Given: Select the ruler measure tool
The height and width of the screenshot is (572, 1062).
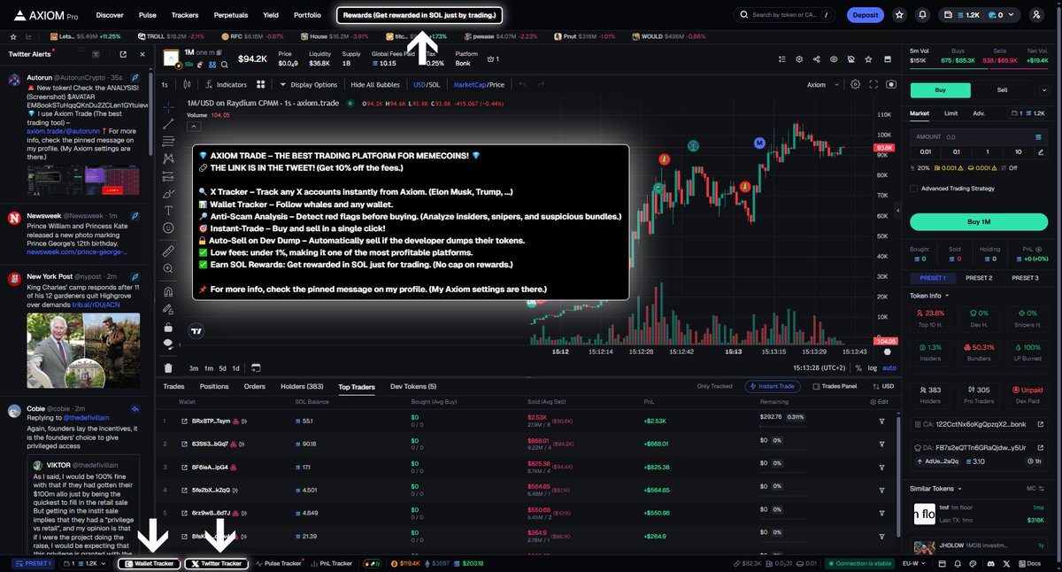Looking at the screenshot, I should click(168, 251).
